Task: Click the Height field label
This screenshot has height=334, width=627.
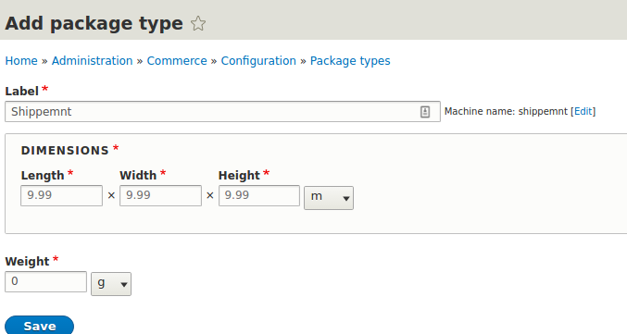Action: pos(239,176)
